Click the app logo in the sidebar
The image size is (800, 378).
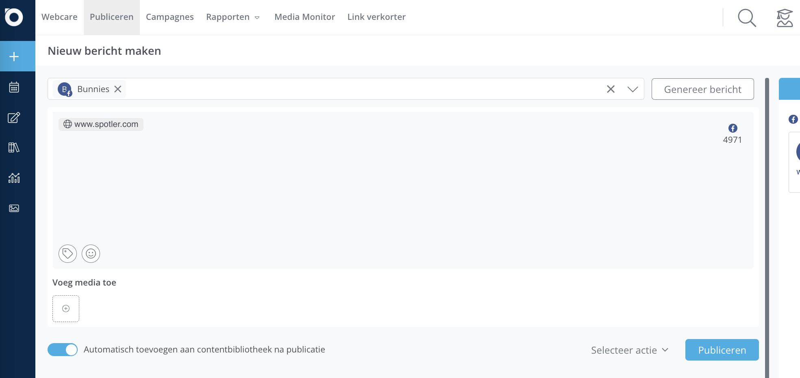(x=14, y=17)
